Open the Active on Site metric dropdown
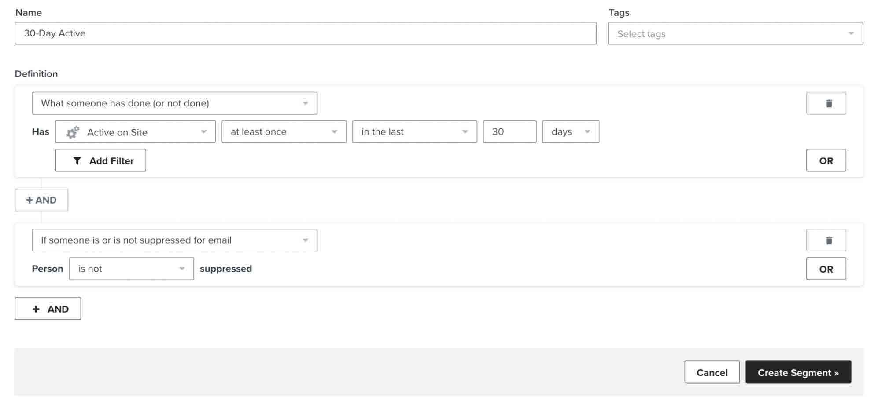The width and height of the screenshot is (878, 404). [x=135, y=132]
